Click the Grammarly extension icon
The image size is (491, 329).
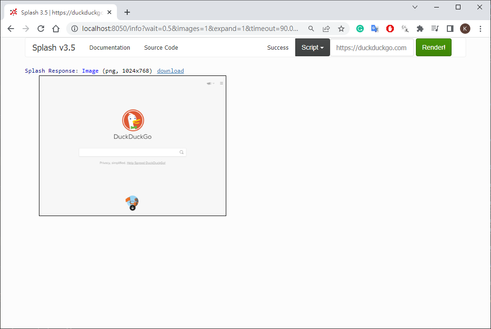pyautogui.click(x=360, y=29)
